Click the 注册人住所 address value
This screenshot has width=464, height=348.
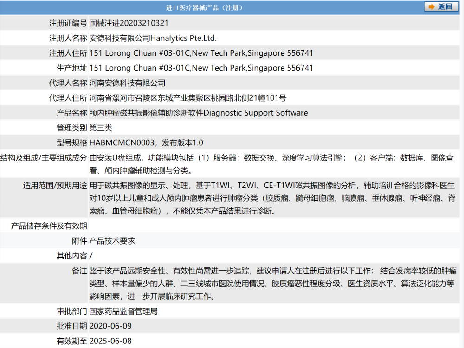(x=201, y=53)
